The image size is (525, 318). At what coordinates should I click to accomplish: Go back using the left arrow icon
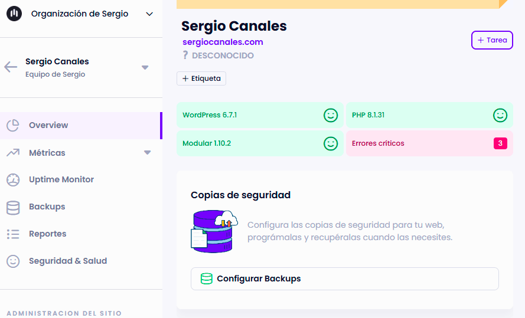click(11, 67)
